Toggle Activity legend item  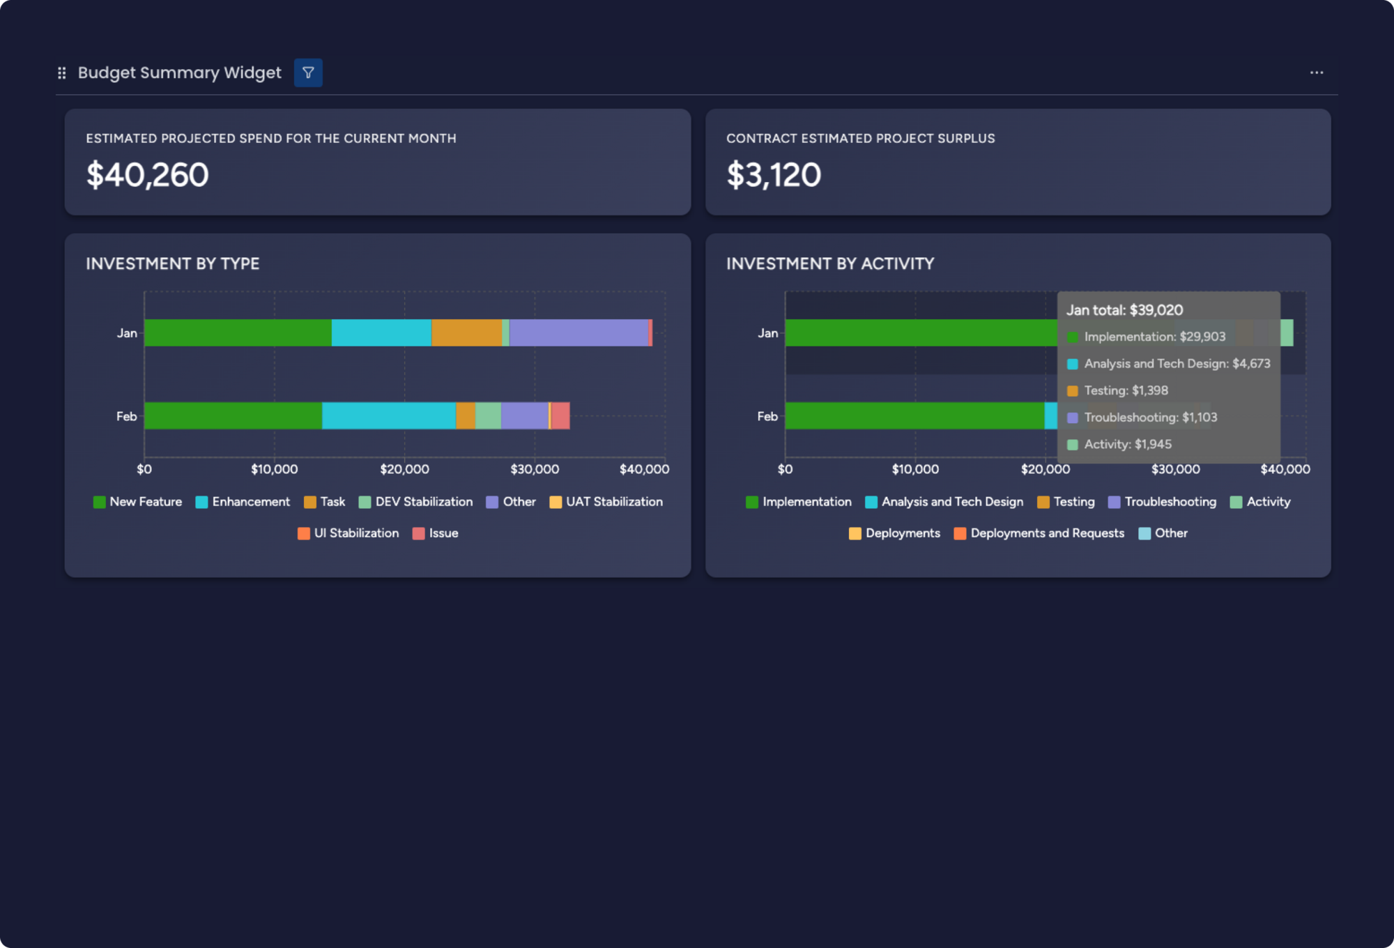(x=1260, y=502)
